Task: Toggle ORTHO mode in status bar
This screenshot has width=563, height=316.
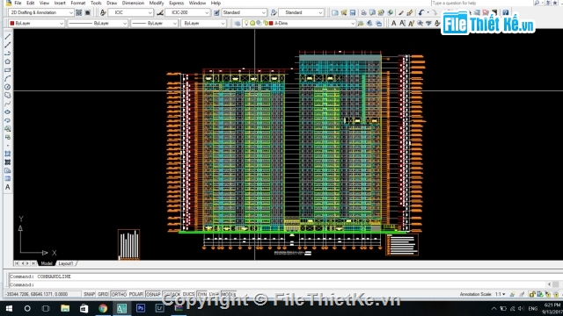Action: [119, 294]
